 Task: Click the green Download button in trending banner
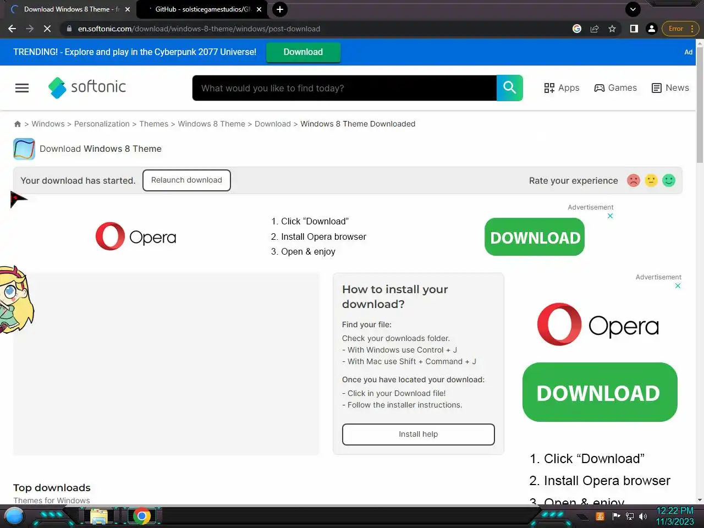point(303,52)
